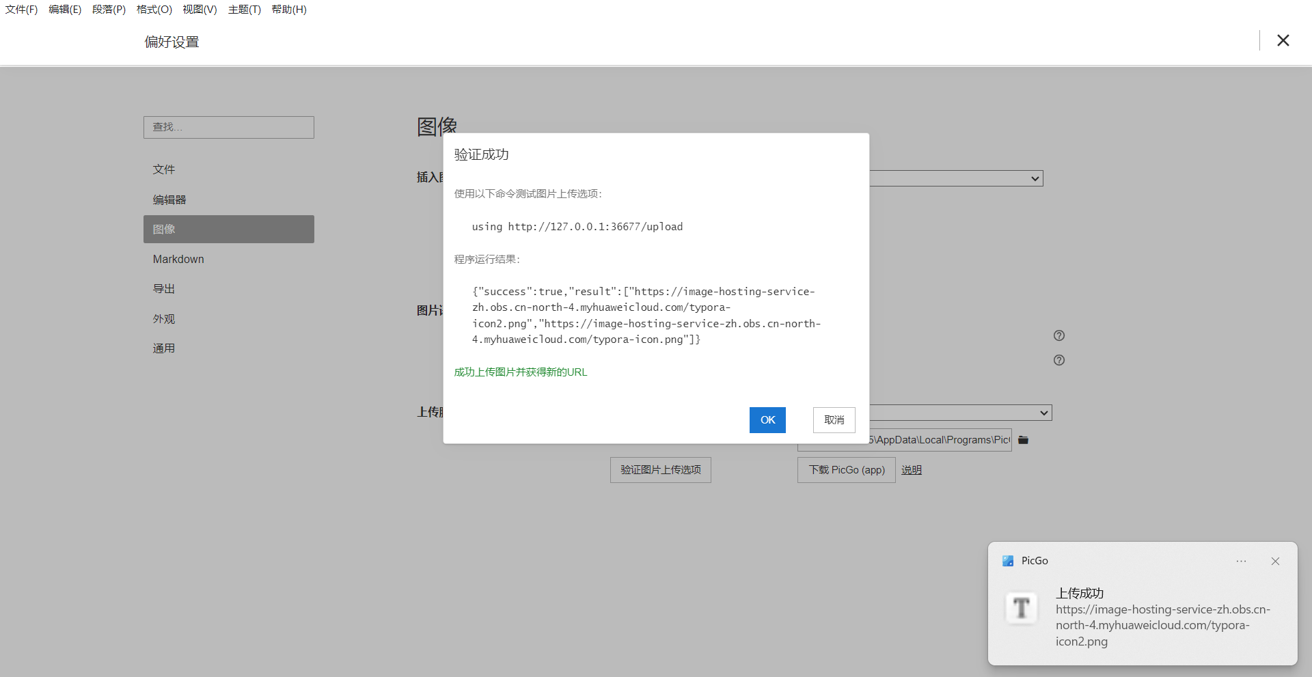Select 编辑器 in the preferences sidebar
1312x677 pixels.
(229, 199)
